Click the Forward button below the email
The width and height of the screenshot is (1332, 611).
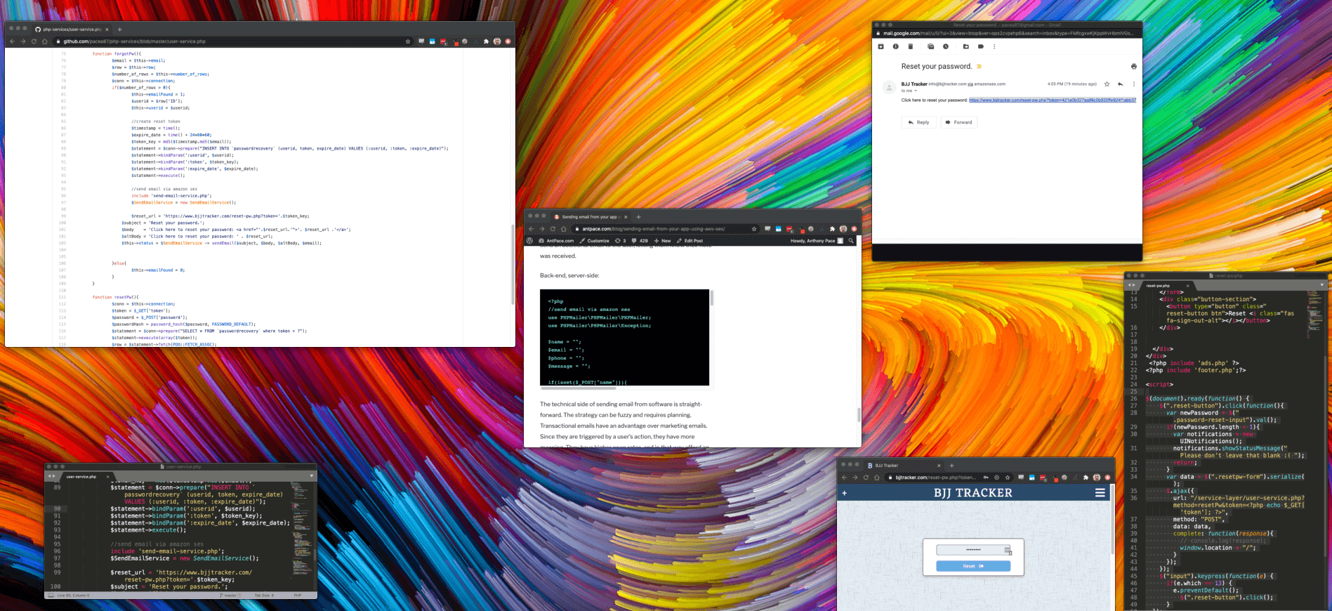[x=958, y=122]
